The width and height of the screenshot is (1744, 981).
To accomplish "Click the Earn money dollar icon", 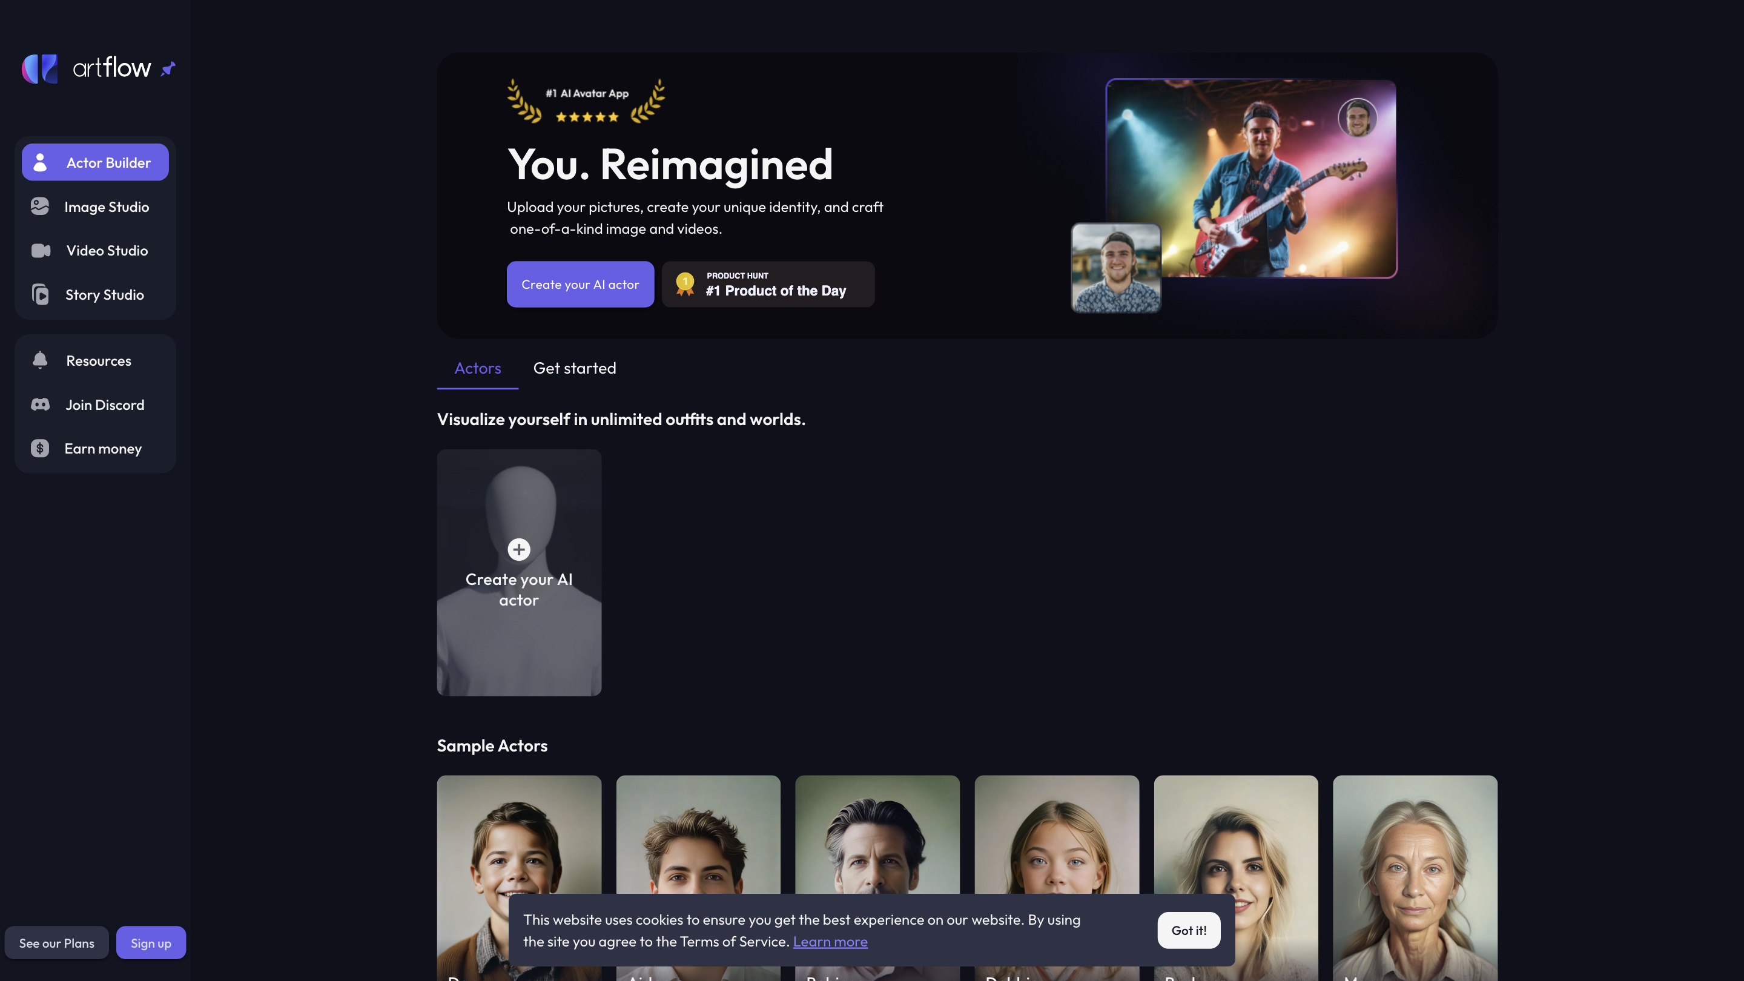I will point(40,448).
